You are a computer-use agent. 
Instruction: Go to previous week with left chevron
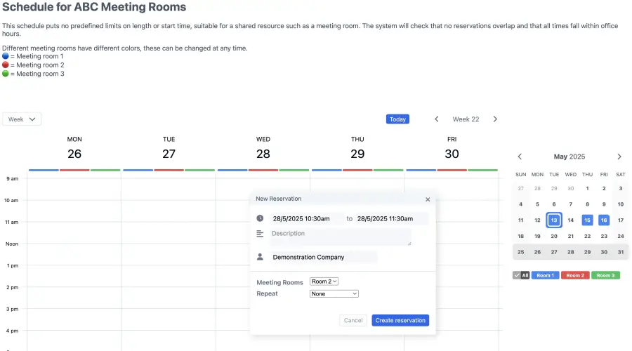tap(437, 119)
